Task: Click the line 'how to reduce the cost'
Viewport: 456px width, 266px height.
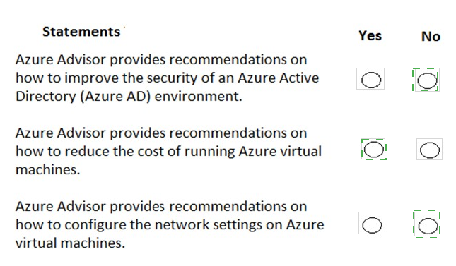Action: click(x=168, y=151)
